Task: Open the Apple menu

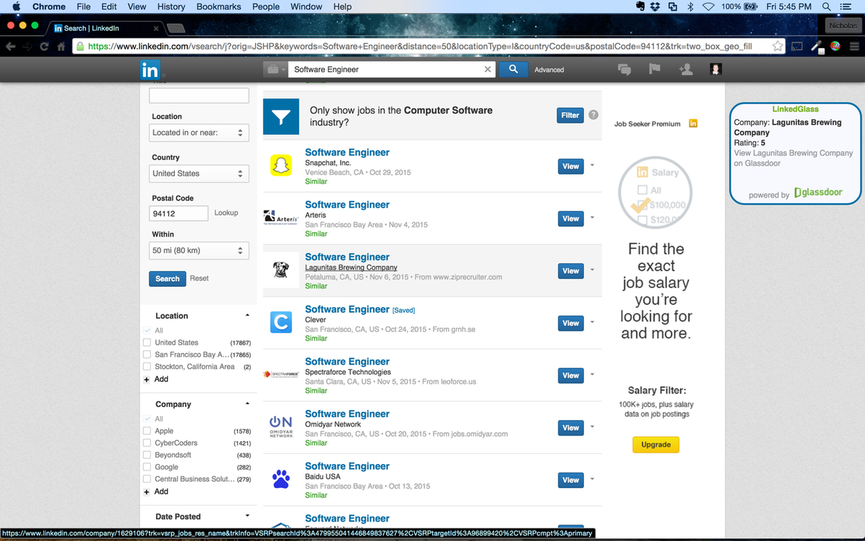Action: pos(16,7)
